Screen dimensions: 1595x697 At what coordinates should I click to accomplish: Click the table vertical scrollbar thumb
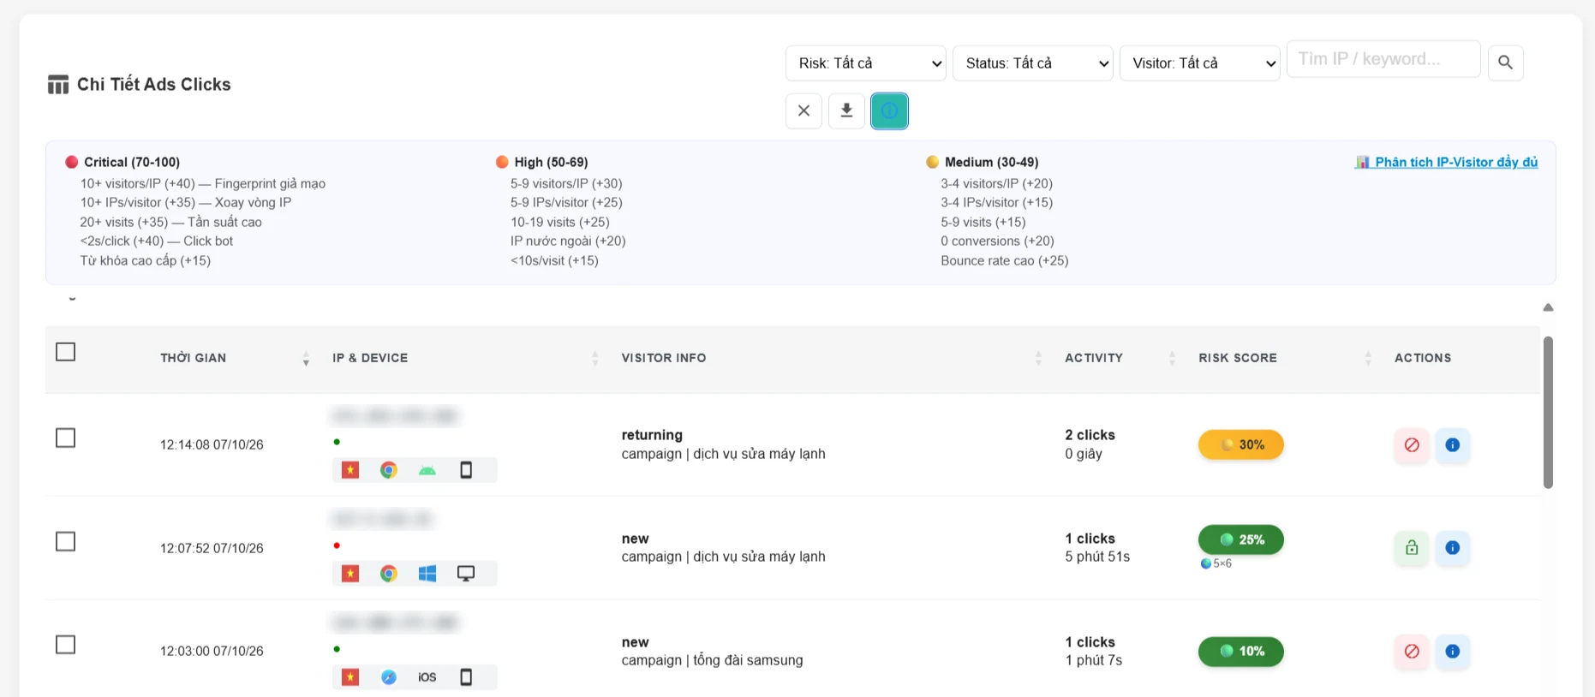(x=1548, y=413)
